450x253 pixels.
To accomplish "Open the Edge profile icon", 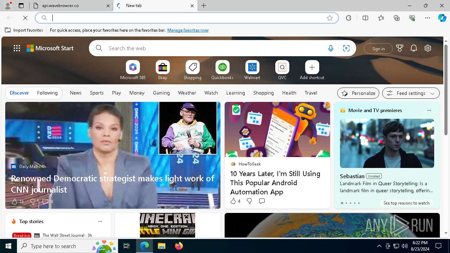I will click(x=7, y=6).
